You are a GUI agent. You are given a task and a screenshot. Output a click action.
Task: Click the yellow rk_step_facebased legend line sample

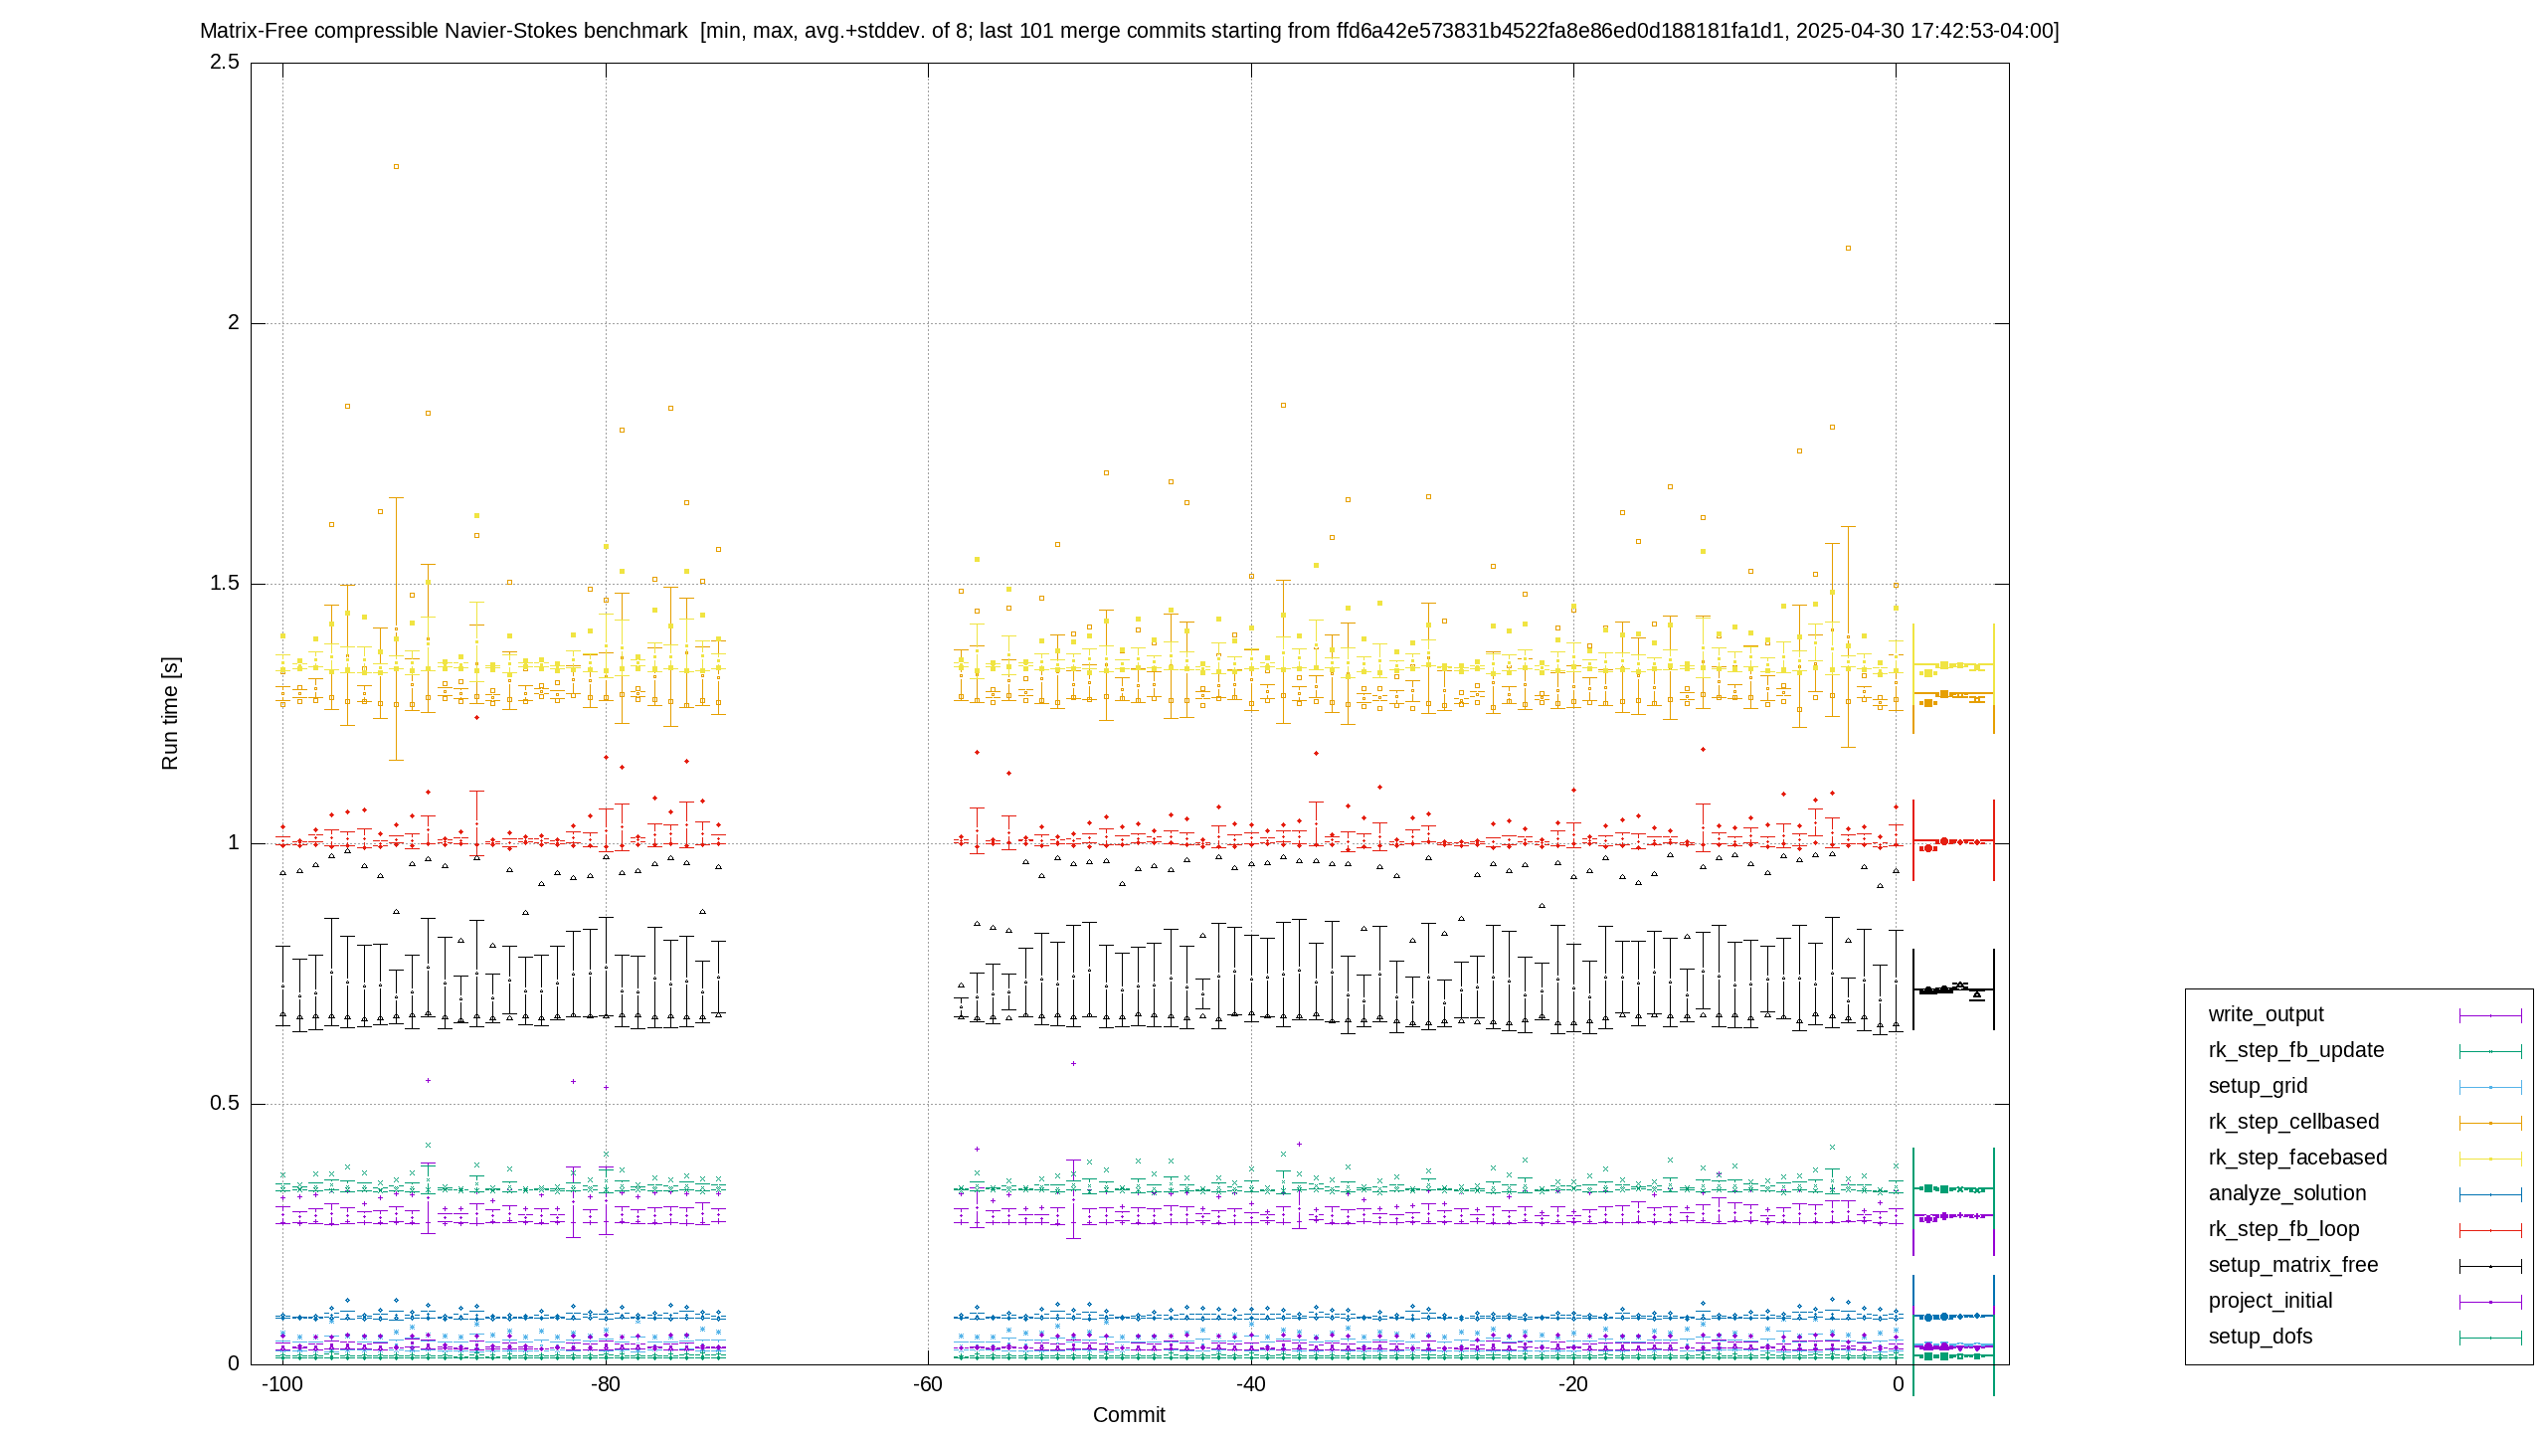2490,1159
